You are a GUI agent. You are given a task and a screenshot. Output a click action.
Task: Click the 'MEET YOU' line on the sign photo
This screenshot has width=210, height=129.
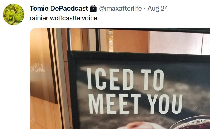pyautogui.click(x=135, y=104)
